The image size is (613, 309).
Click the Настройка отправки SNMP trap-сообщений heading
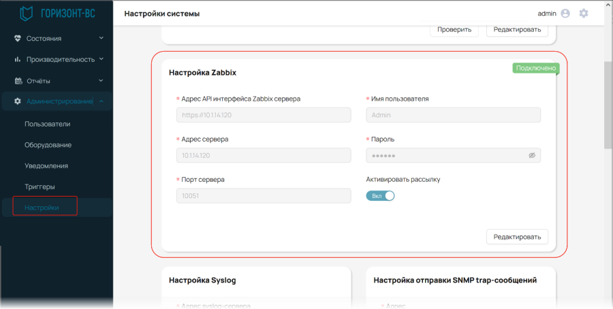455,280
